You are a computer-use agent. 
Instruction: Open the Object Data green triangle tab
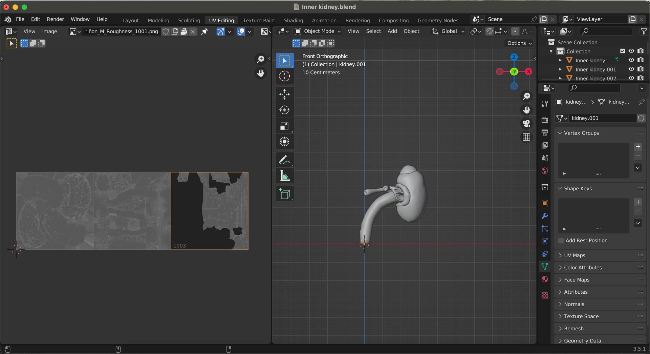(x=545, y=266)
